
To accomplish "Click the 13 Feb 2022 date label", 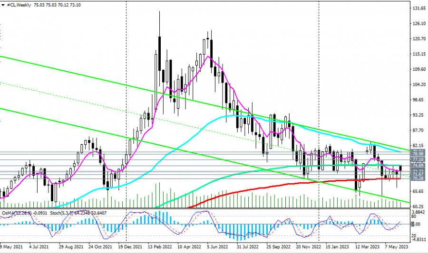I will [161, 247].
